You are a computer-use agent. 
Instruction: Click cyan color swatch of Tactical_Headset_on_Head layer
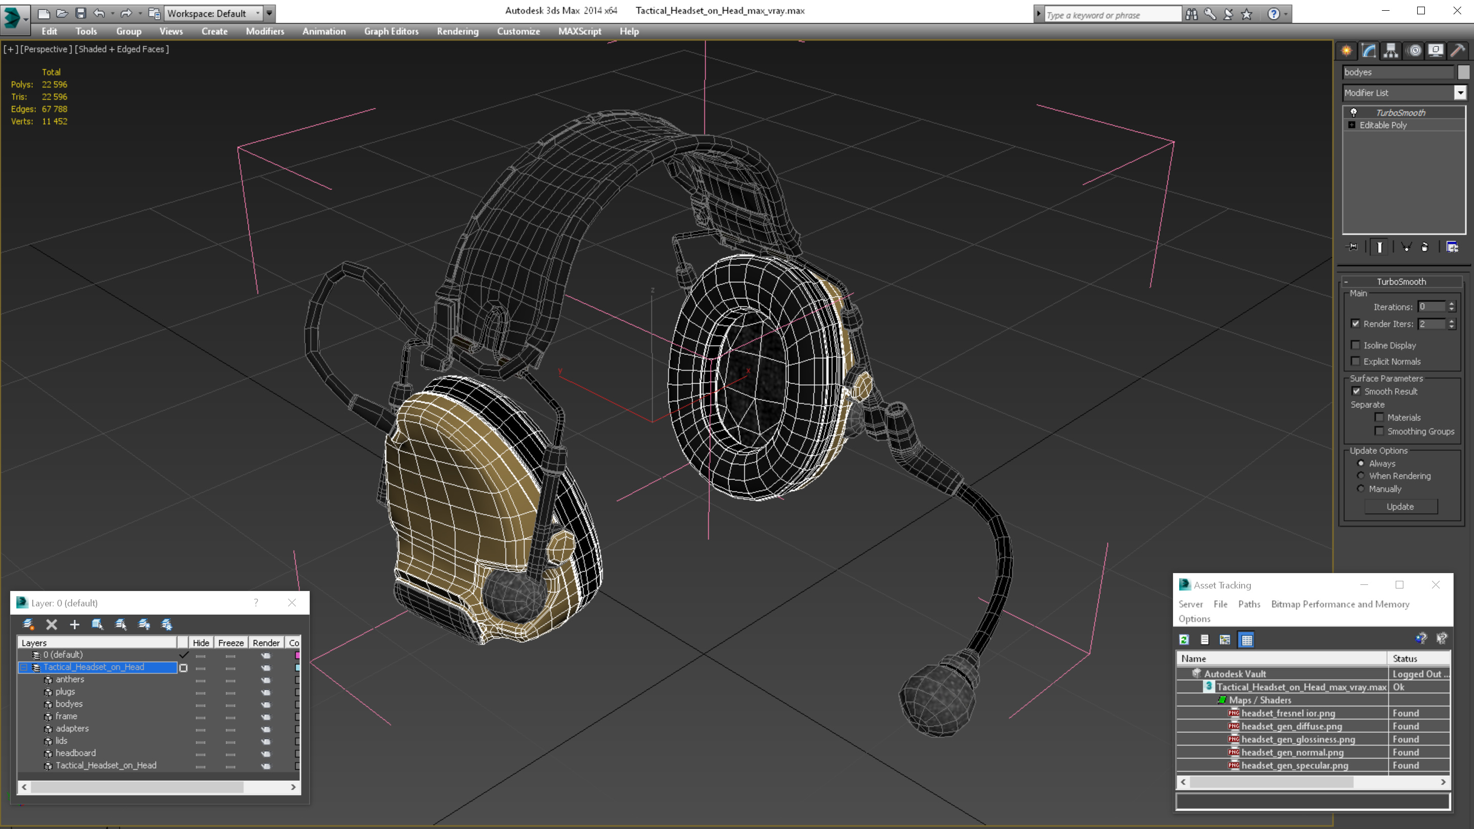tap(297, 668)
